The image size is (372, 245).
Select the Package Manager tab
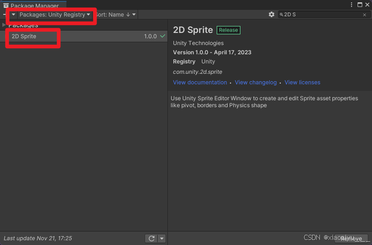pyautogui.click(x=33, y=5)
